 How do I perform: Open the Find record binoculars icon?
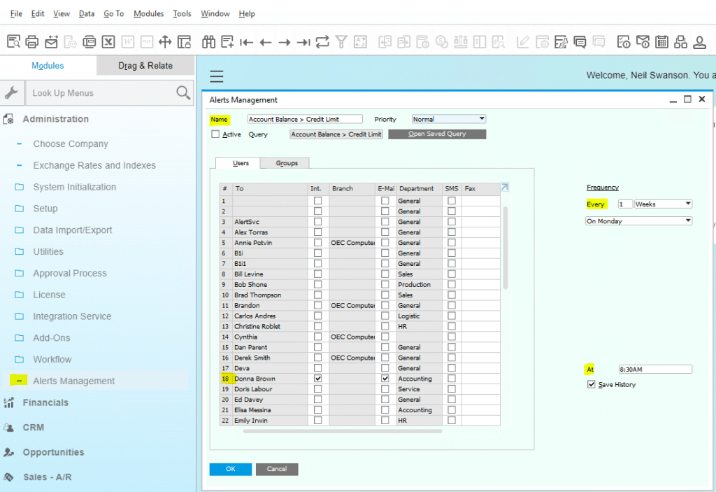tap(208, 41)
